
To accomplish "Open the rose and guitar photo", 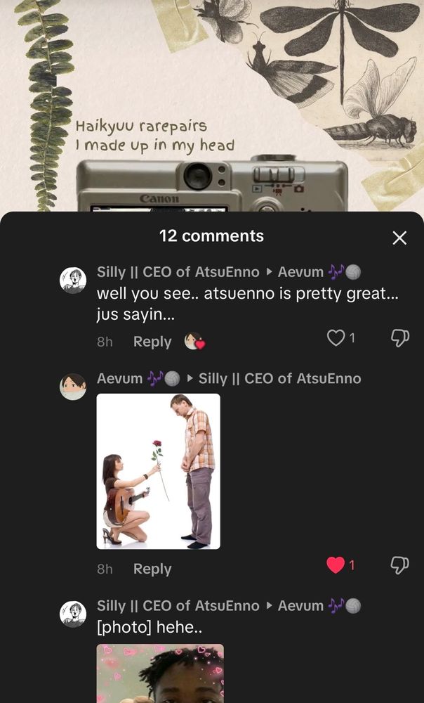I will [159, 471].
